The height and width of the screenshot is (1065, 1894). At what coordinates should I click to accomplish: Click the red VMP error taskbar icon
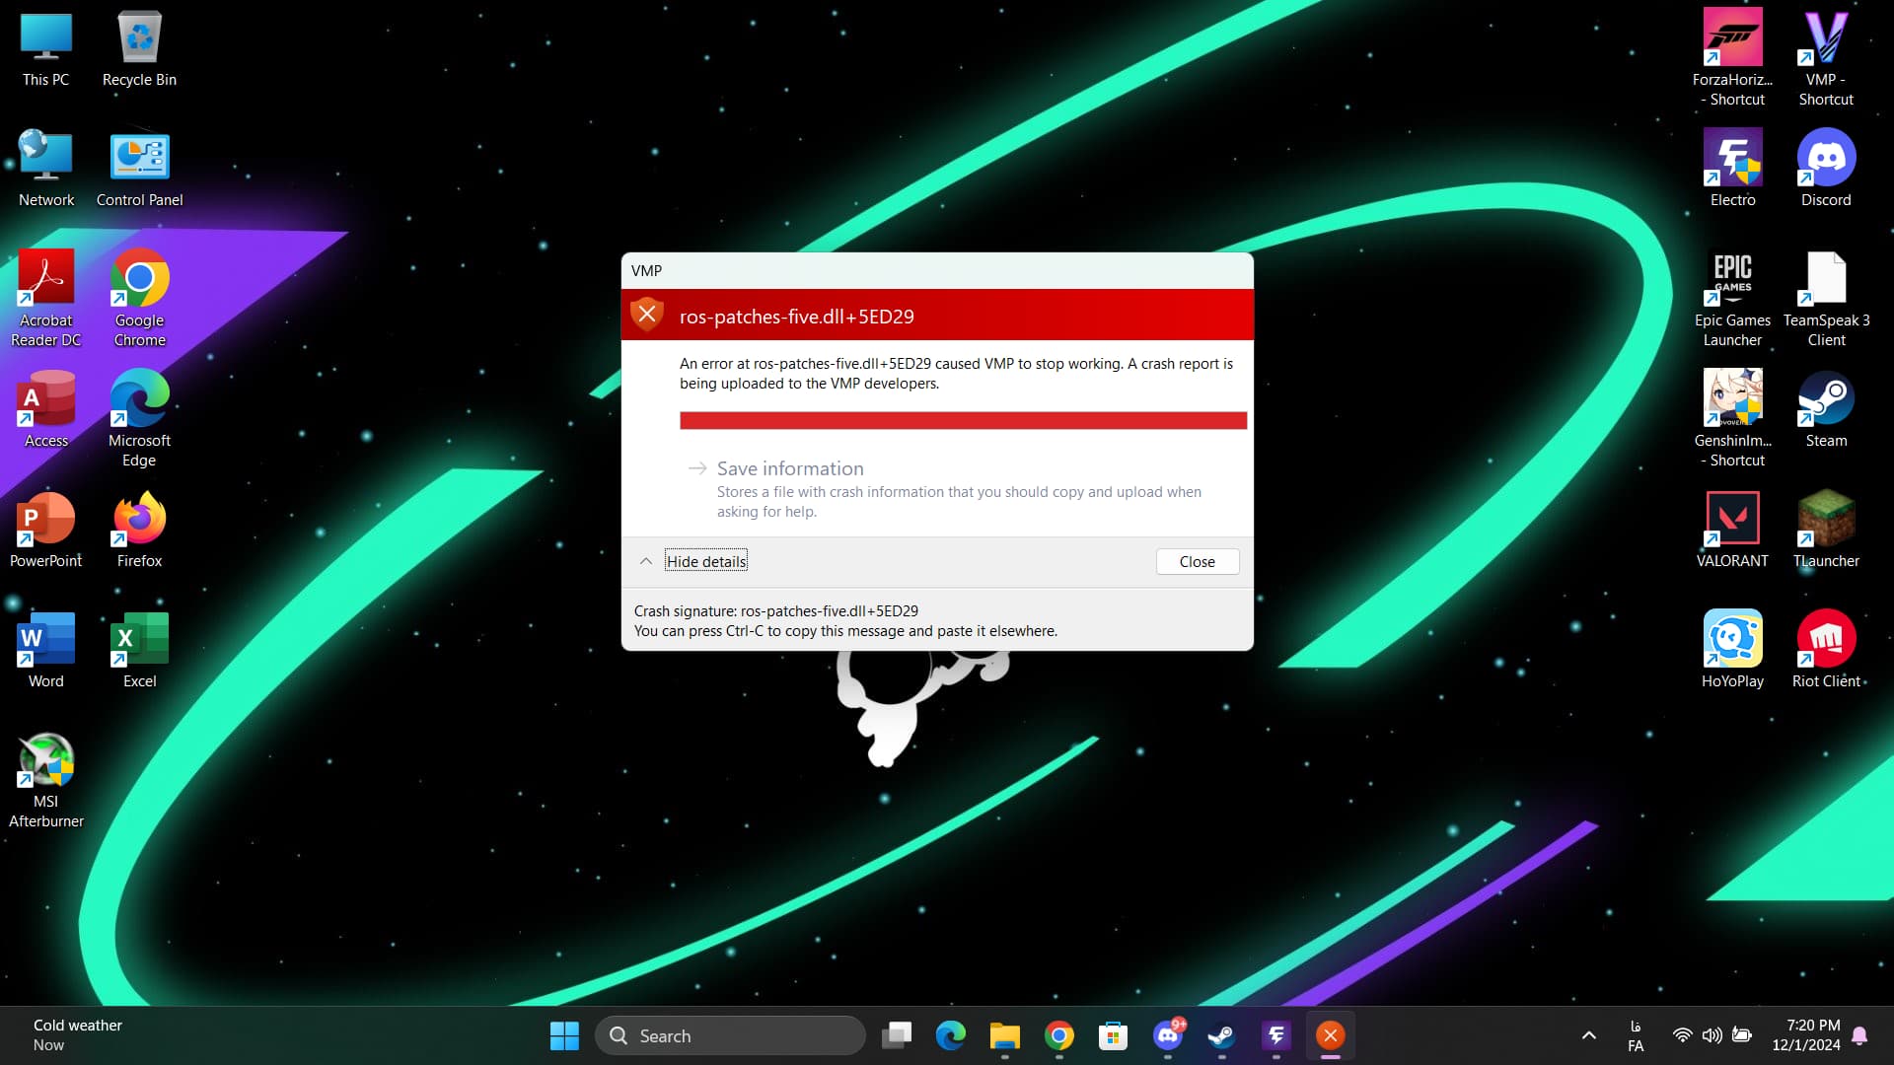pos(1330,1035)
